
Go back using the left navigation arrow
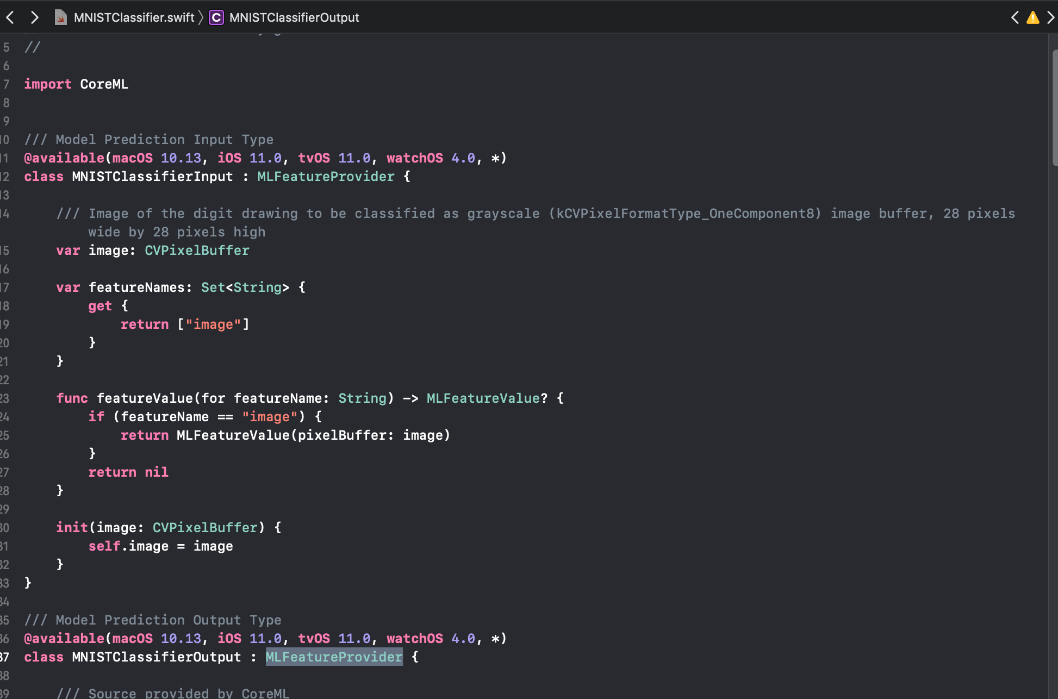[x=10, y=17]
